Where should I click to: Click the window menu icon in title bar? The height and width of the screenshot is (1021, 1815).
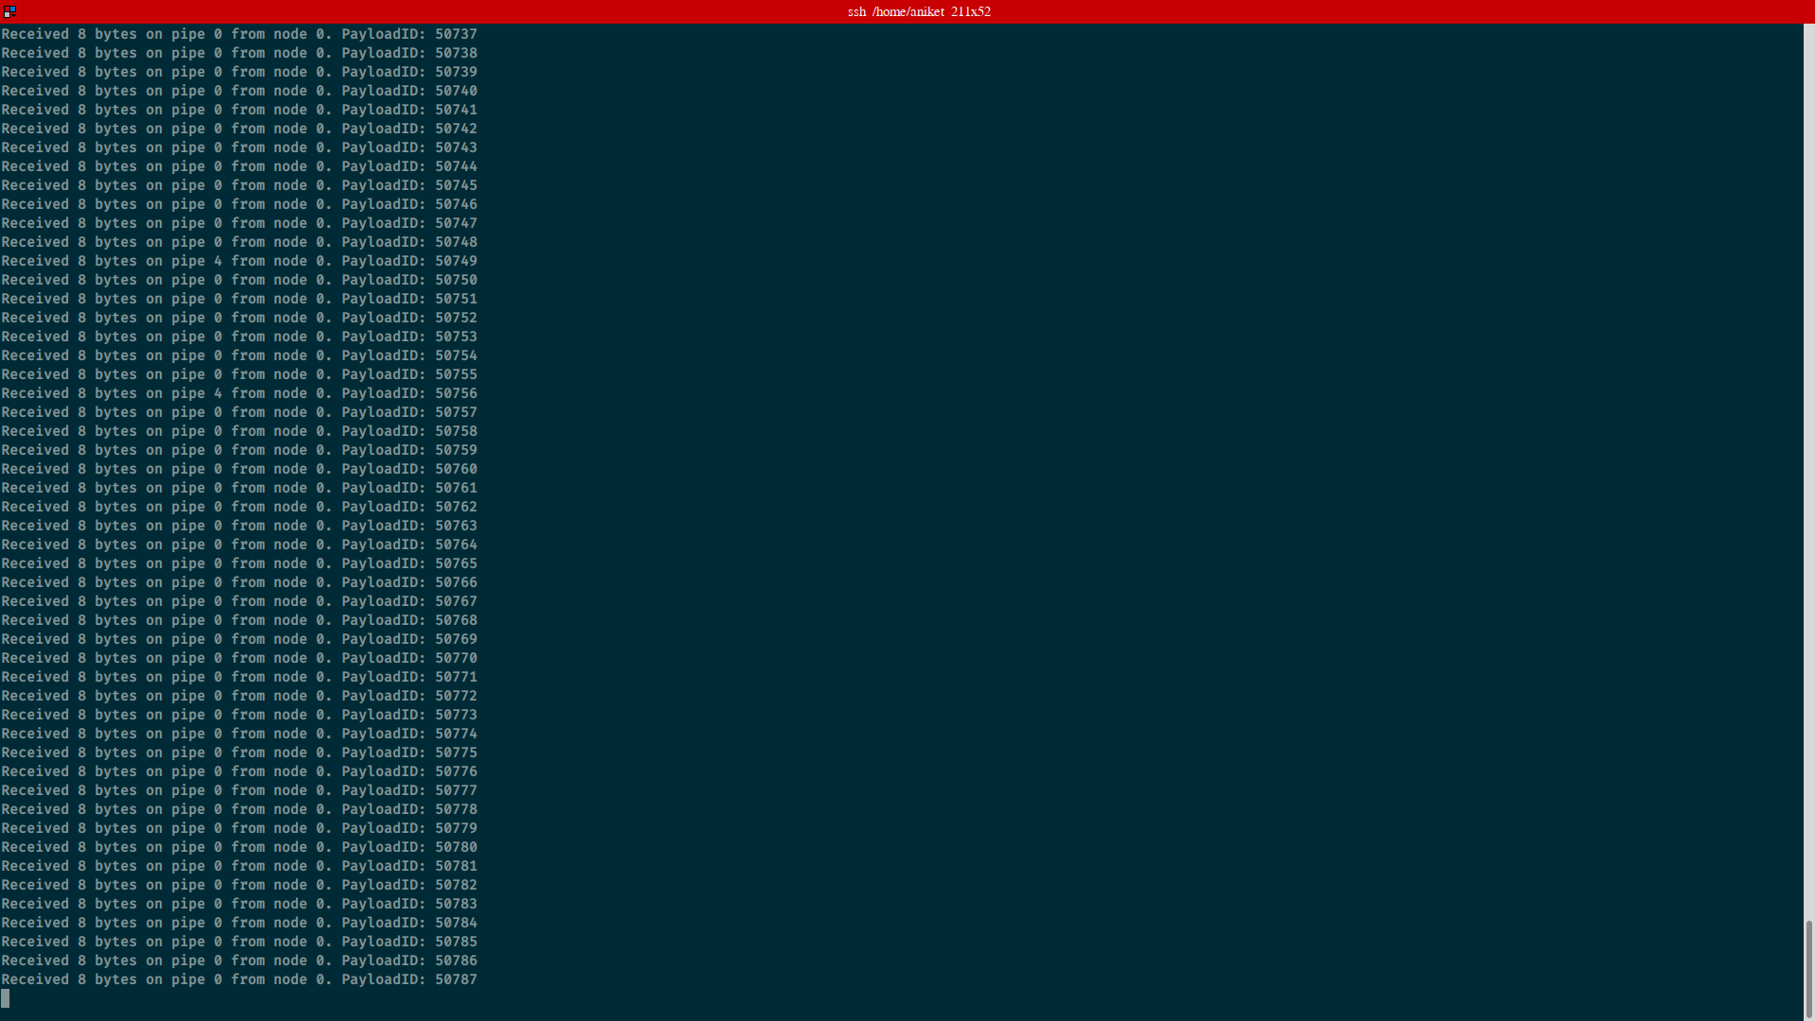click(8, 11)
